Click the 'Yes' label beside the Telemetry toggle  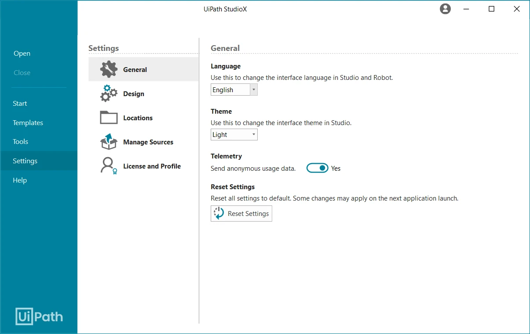(x=336, y=169)
